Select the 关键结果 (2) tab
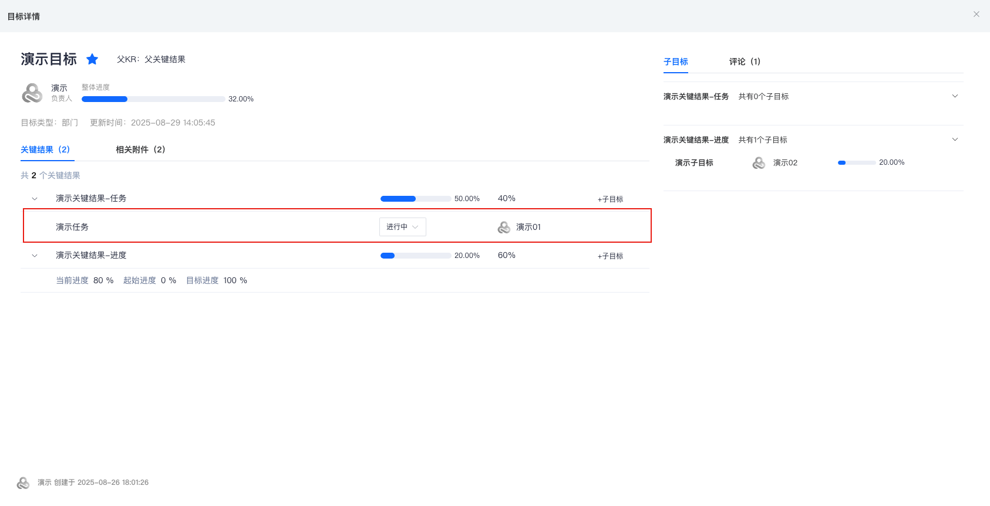Viewport: 990px width, 506px height. [x=45, y=150]
